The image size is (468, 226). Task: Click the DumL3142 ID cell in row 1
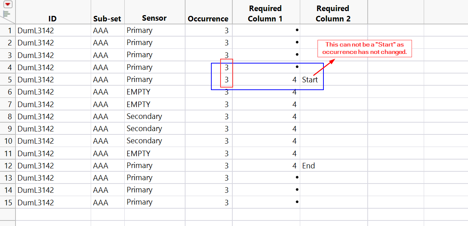click(x=36, y=31)
